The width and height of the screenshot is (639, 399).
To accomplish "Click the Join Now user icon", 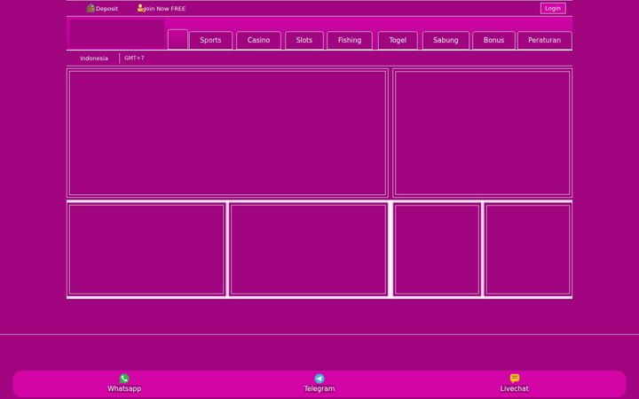I will tap(140, 8).
